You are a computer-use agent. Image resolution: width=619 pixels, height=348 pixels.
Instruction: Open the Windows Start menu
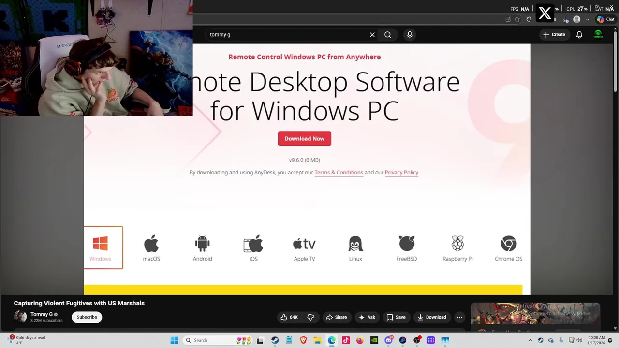coord(174,340)
